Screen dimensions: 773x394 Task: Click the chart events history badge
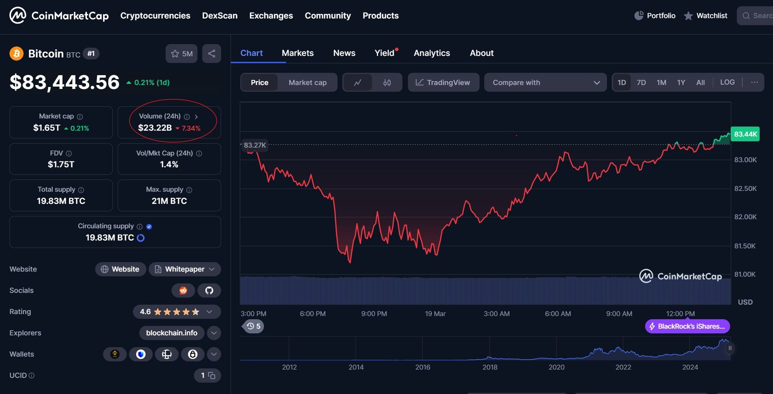253,326
